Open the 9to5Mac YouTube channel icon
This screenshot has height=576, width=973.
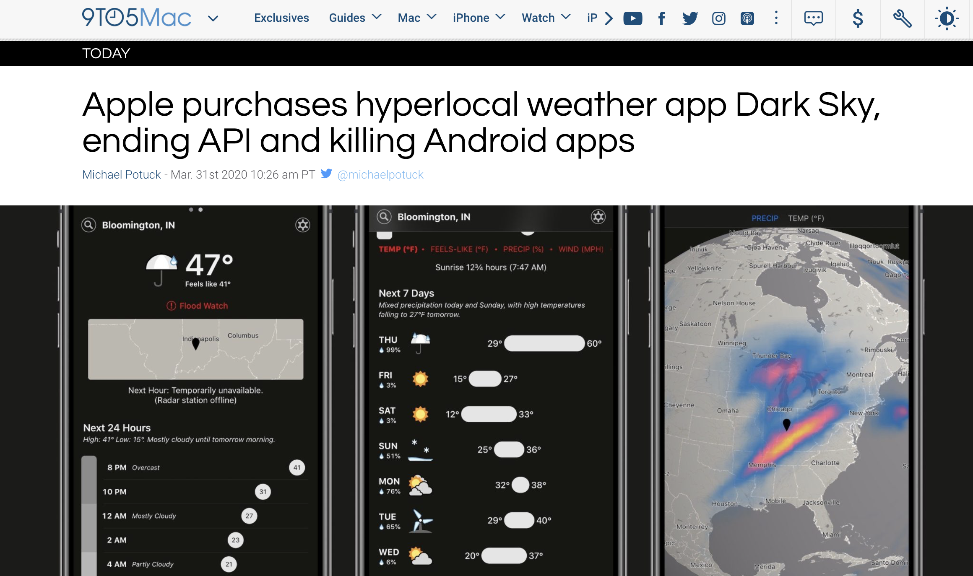click(x=632, y=18)
